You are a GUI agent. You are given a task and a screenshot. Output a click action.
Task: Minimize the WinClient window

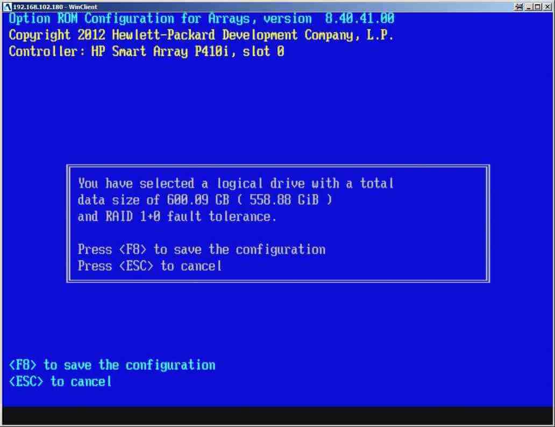(529, 7)
